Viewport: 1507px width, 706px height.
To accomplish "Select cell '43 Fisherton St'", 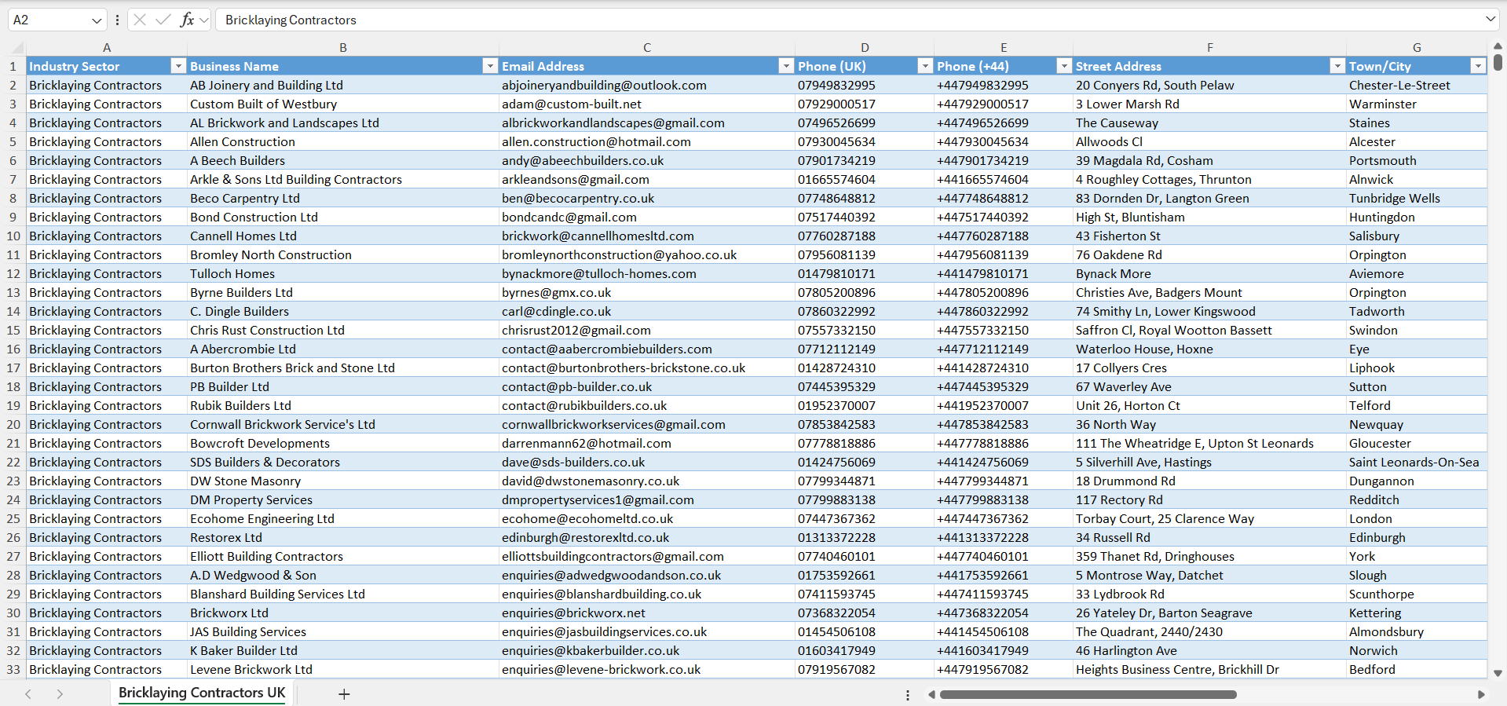I will (1209, 236).
